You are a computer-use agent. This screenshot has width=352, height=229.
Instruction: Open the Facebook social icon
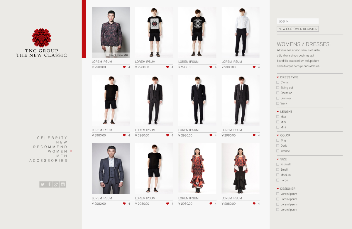49,184
